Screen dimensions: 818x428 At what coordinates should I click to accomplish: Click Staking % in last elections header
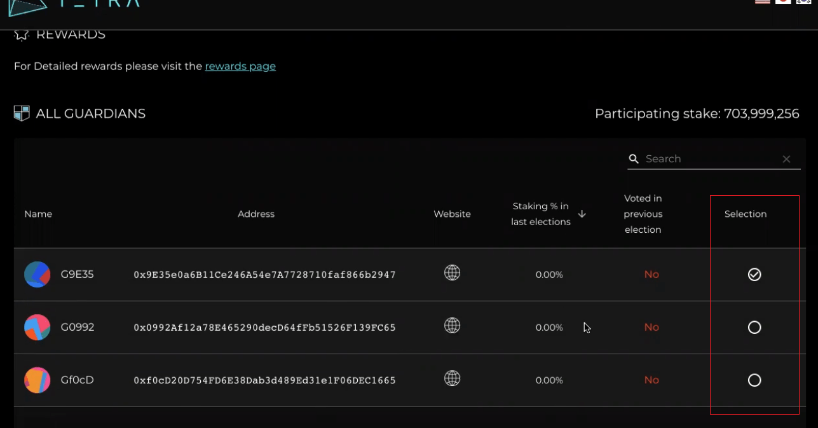541,214
